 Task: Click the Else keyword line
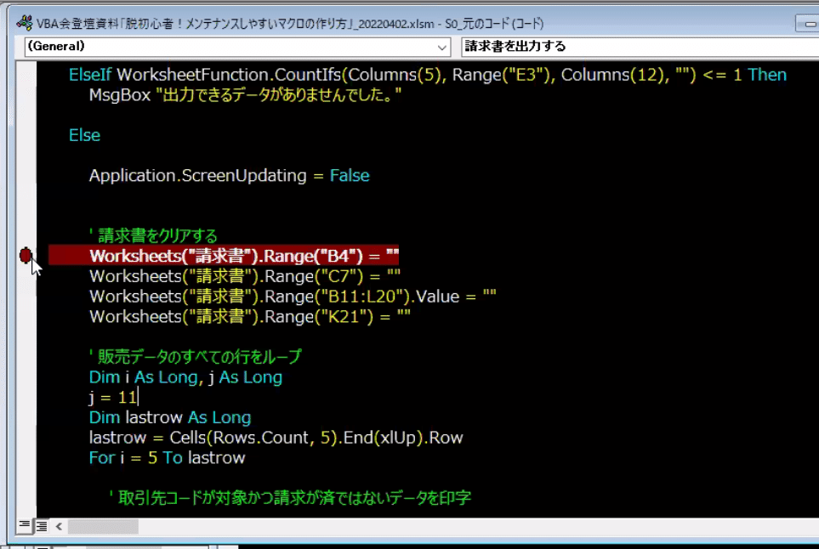[84, 135]
